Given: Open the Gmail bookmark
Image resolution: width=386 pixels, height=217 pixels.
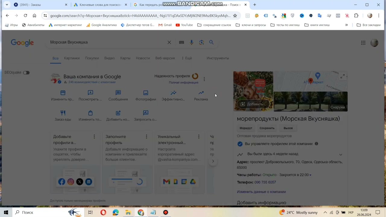Looking at the screenshot, I should [x=165, y=25].
